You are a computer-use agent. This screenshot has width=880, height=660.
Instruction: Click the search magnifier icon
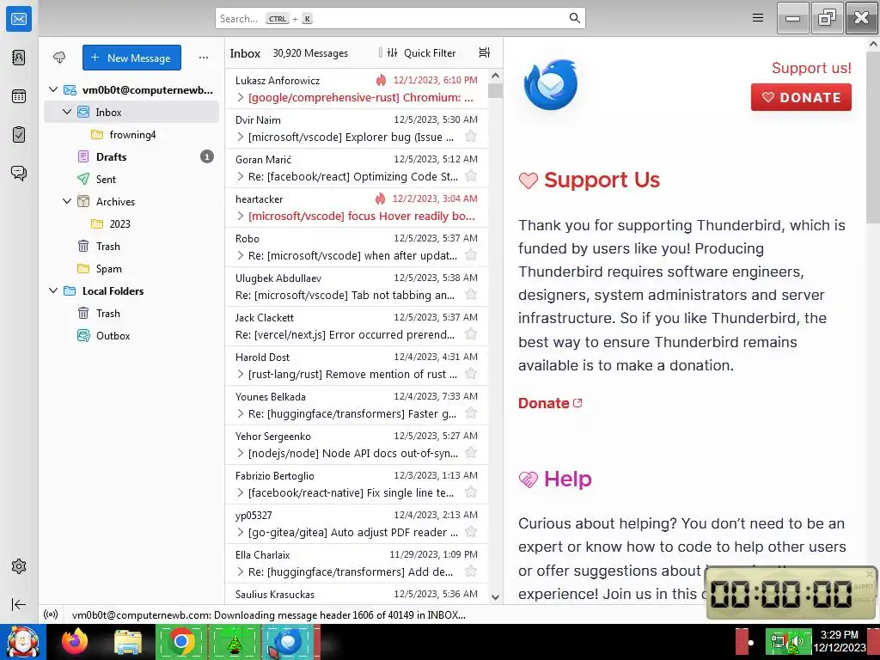point(574,18)
